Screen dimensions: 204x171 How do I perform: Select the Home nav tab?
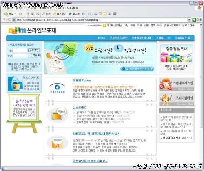(102, 38)
